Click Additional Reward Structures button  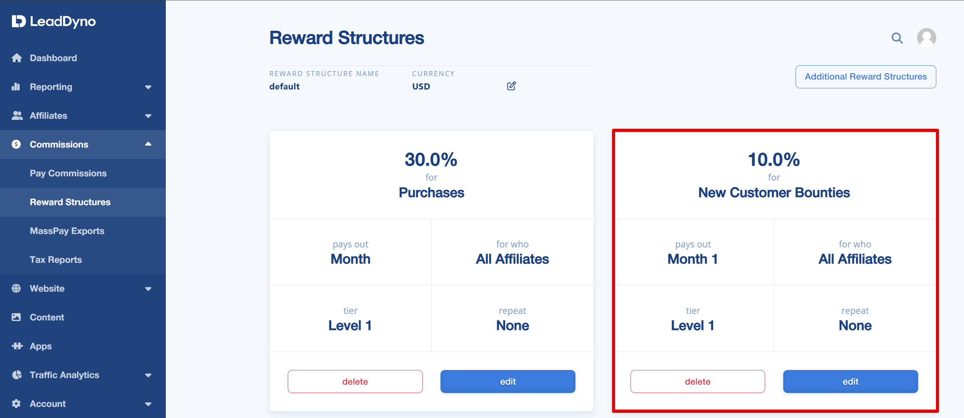866,77
